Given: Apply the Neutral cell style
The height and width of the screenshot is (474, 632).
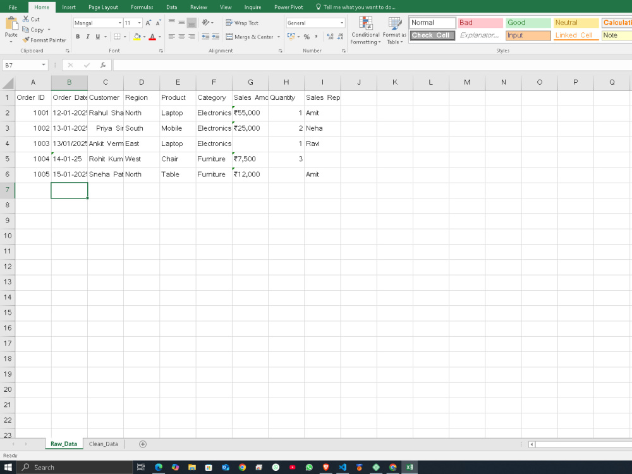Looking at the screenshot, I should [576, 23].
